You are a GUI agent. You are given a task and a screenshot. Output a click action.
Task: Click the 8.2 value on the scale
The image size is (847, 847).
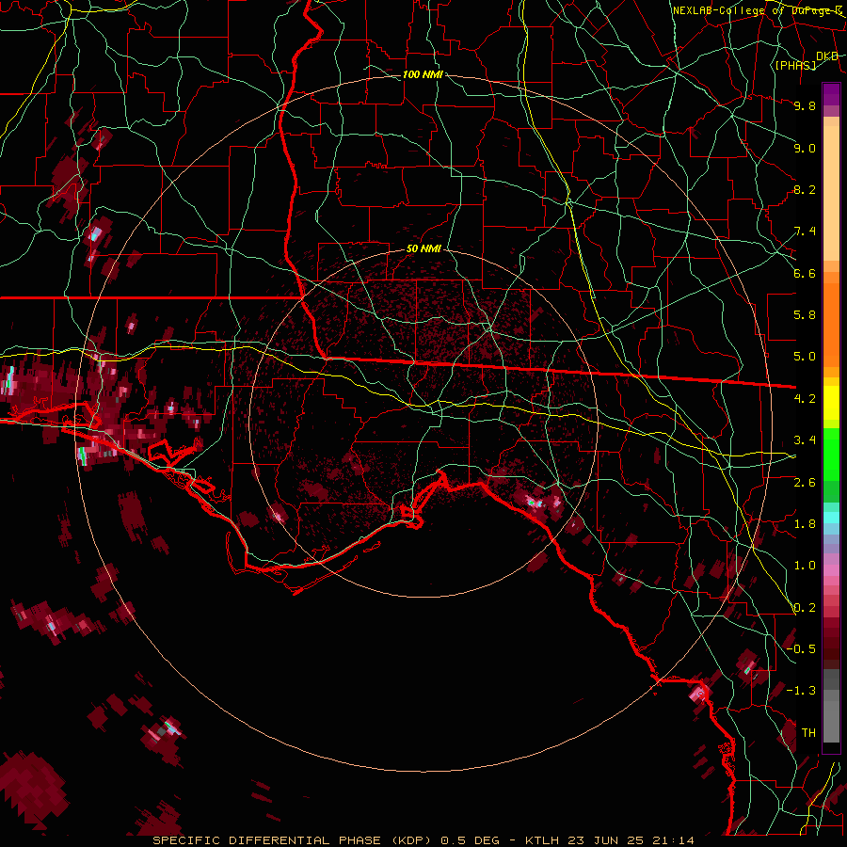(805, 189)
